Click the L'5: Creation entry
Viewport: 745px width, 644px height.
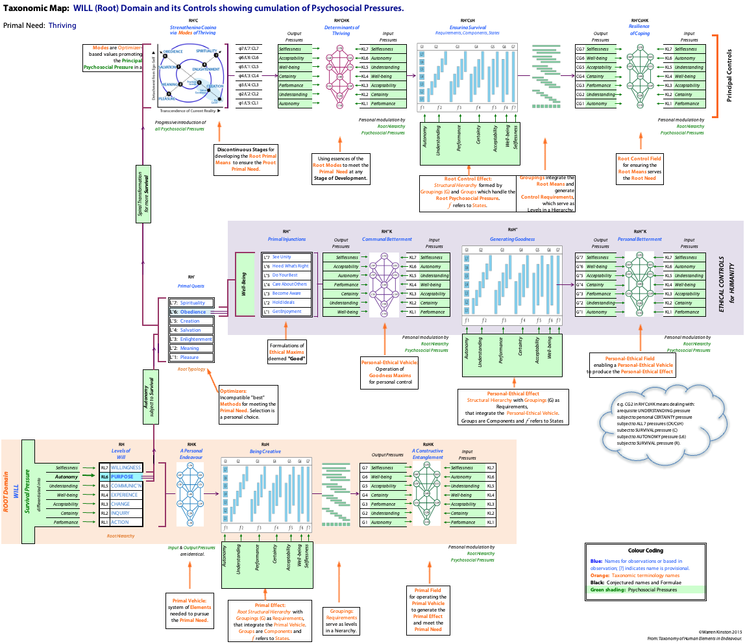pos(192,321)
